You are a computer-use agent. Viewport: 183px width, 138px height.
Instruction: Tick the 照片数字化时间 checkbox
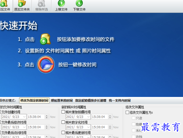[x=63, y=122]
